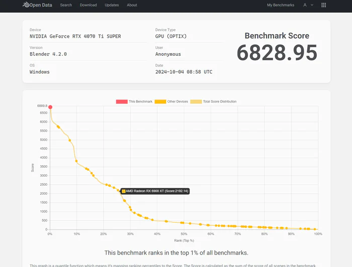Open the apps grid menu
The width and height of the screenshot is (352, 267).
tap(323, 5)
